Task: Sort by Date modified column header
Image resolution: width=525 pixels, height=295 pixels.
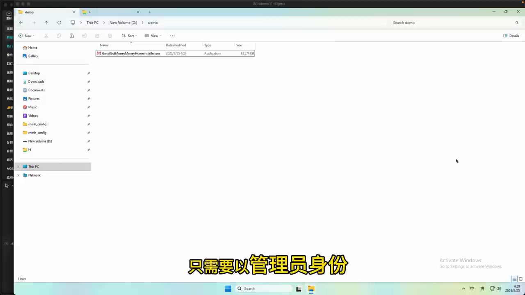Action: click(x=176, y=45)
